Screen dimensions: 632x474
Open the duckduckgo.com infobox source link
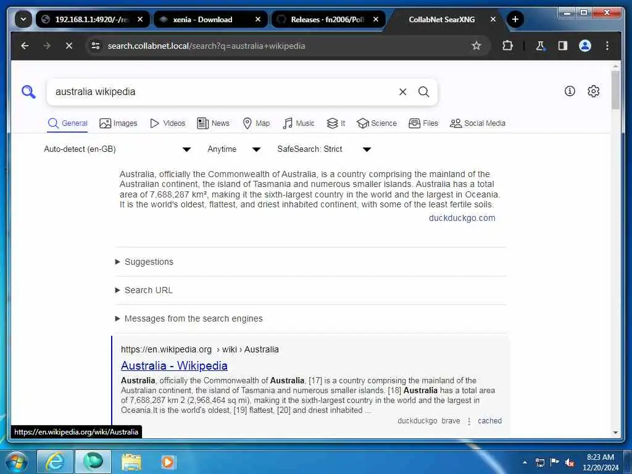(462, 218)
